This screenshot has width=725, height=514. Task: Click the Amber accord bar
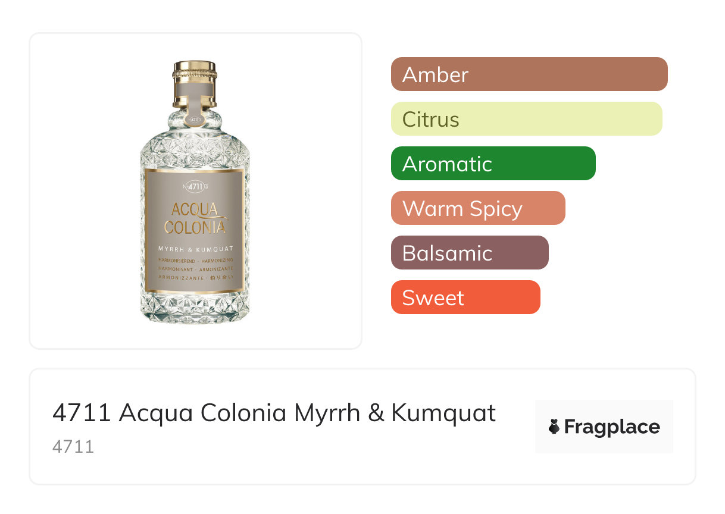pyautogui.click(x=529, y=74)
